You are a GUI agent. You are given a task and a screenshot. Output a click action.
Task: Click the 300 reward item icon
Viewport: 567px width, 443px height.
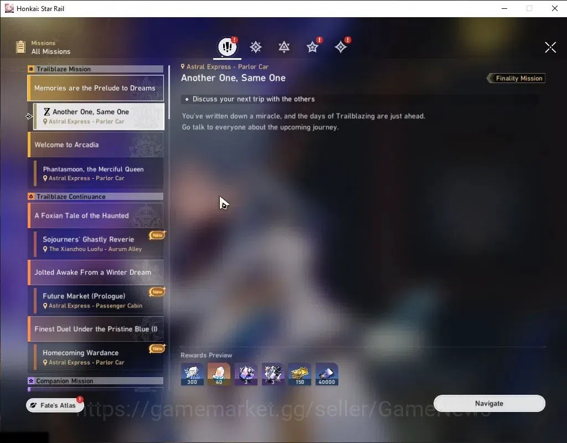(x=192, y=374)
